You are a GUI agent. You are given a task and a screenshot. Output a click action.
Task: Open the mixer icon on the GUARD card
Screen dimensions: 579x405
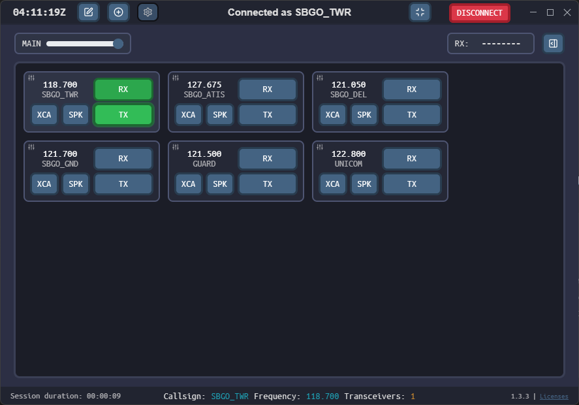(x=176, y=147)
